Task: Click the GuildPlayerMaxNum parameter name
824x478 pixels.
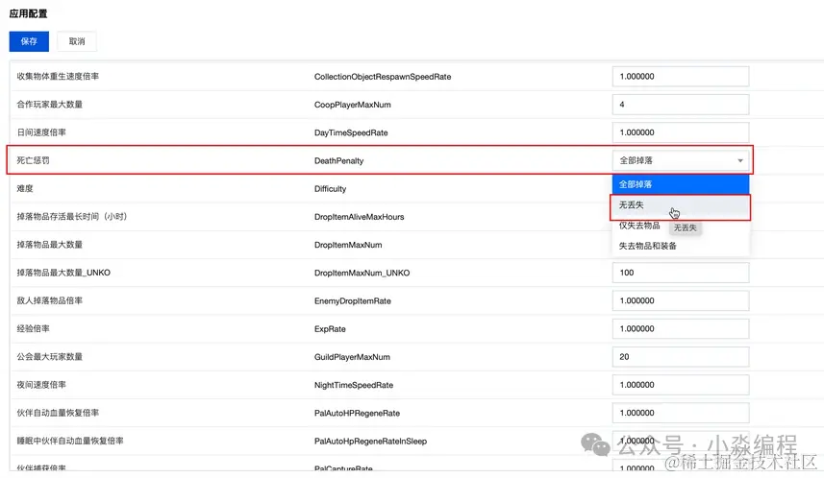Action: [x=352, y=357]
